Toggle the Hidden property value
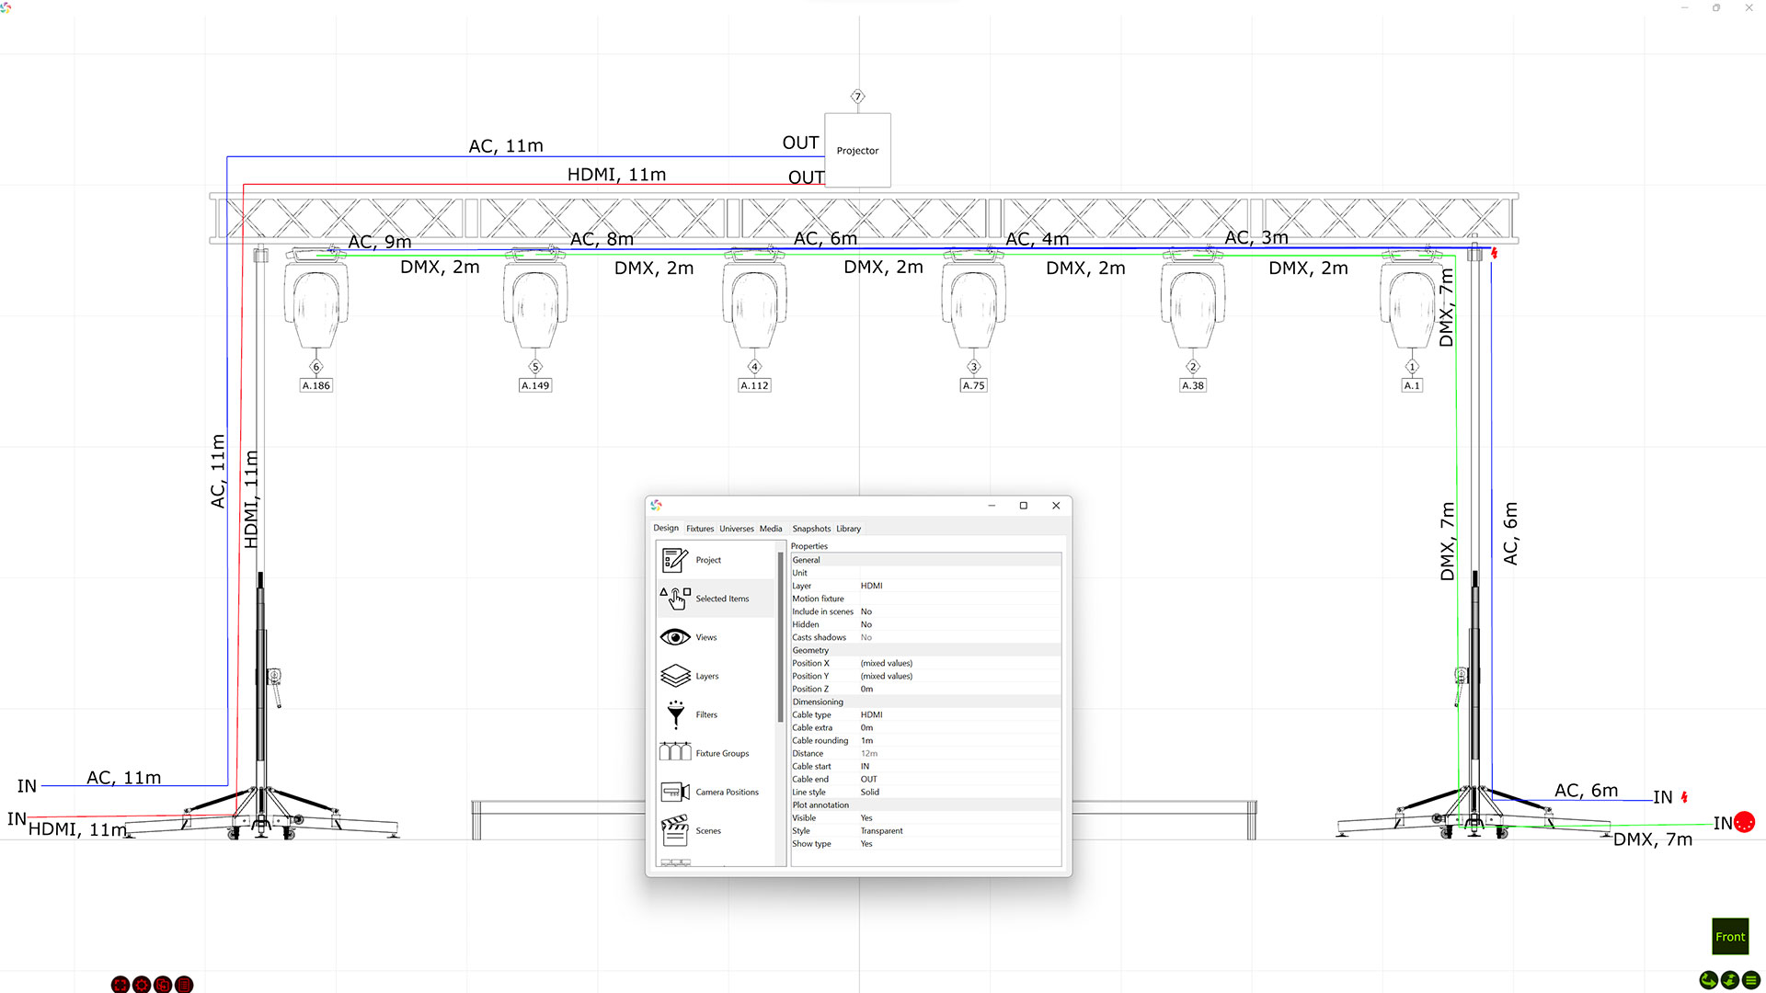The height and width of the screenshot is (993, 1766). coord(866,624)
